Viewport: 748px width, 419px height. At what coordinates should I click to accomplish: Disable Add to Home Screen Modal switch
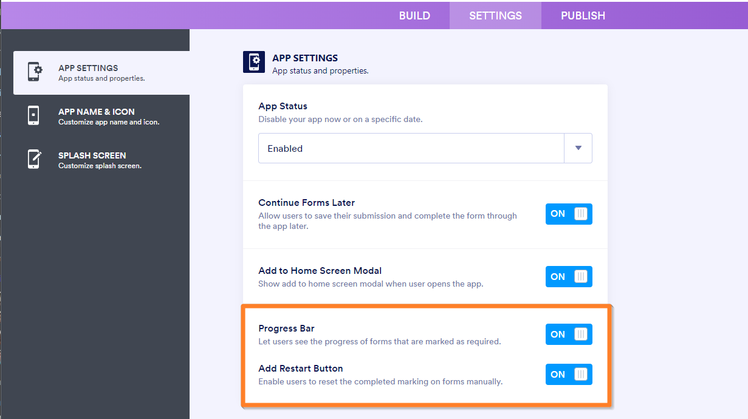point(568,277)
